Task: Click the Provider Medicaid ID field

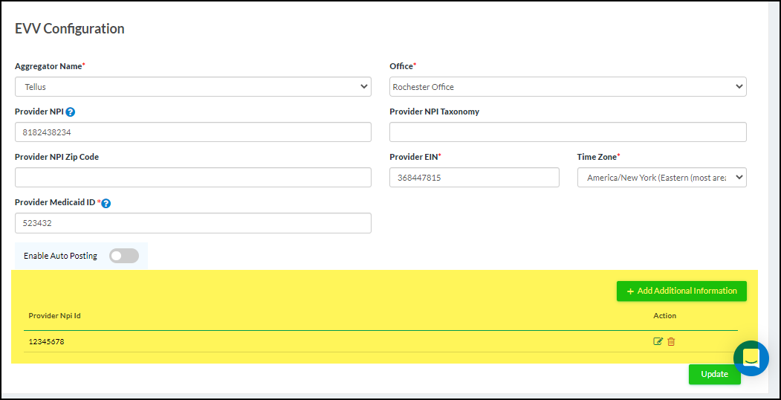Action: click(192, 223)
